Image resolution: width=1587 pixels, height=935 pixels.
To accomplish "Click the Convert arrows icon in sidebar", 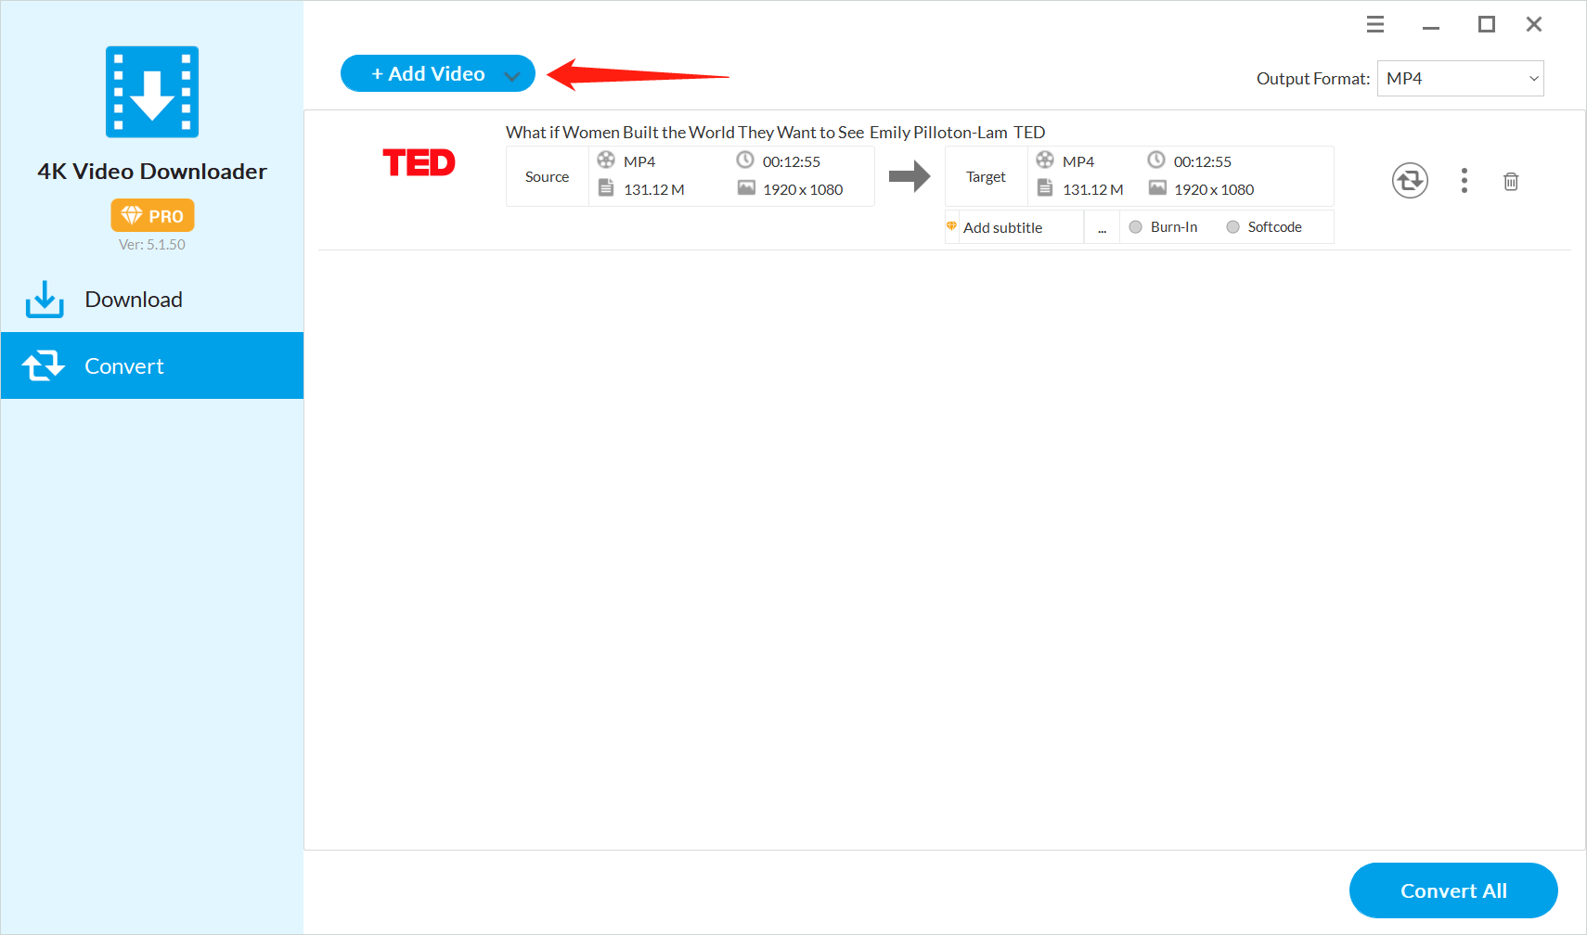I will tap(44, 366).
